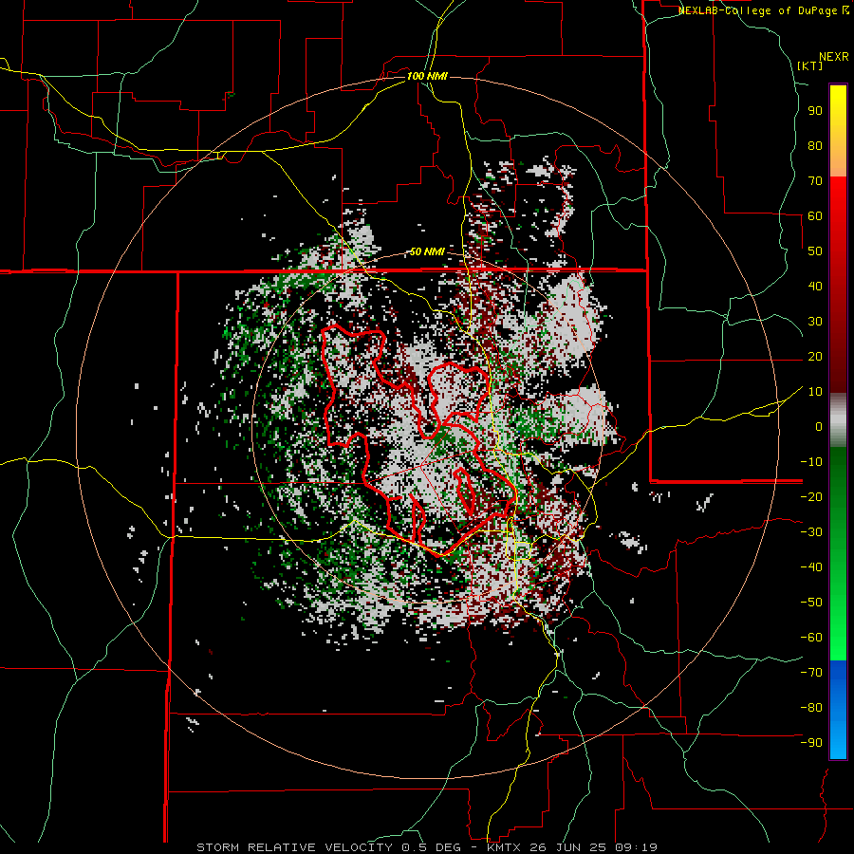
Task: Click the "0" scale value
Action: coord(819,427)
